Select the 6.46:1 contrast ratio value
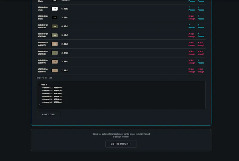This screenshot has width=239, height=161. click(65, 26)
